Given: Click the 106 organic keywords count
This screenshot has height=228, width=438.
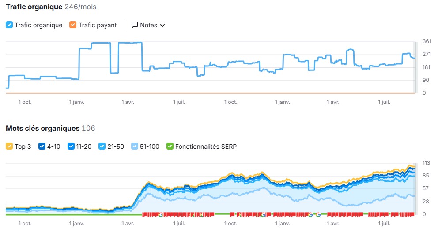Looking at the screenshot, I should click(x=88, y=128).
